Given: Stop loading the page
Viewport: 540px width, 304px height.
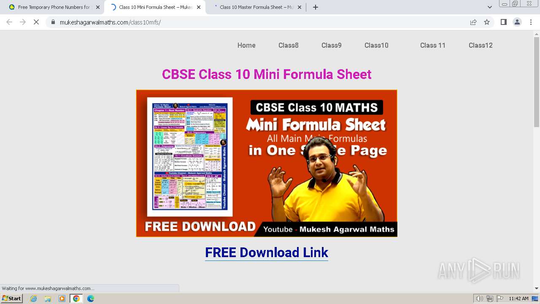Looking at the screenshot, I should (36, 22).
